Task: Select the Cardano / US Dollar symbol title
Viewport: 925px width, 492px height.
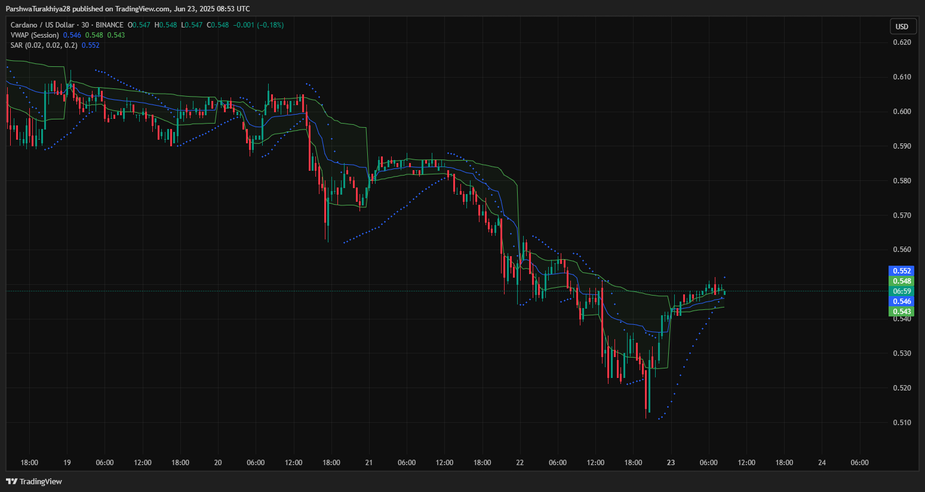Action: [x=42, y=25]
